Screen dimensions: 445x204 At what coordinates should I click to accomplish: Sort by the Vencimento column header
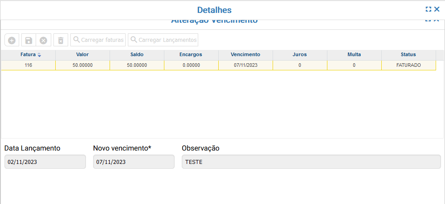(x=245, y=54)
